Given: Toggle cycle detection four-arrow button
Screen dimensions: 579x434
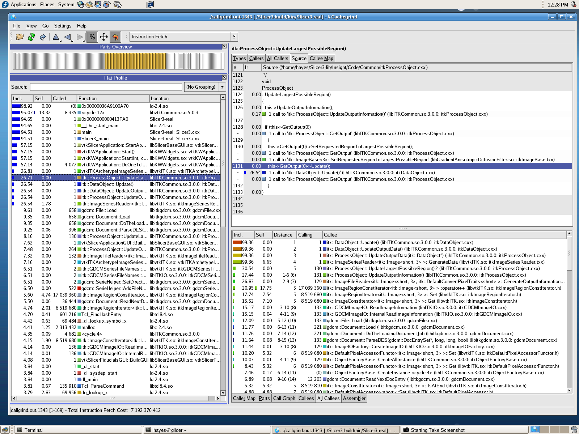Looking at the screenshot, I should (x=104, y=37).
